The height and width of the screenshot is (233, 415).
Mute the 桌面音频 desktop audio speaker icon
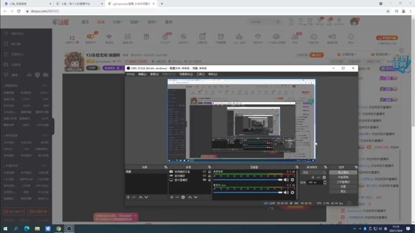(x=286, y=180)
